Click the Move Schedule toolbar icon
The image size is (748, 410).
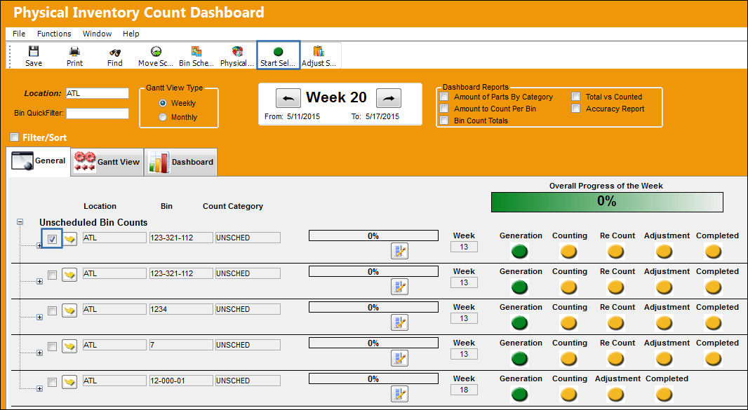coord(156,51)
